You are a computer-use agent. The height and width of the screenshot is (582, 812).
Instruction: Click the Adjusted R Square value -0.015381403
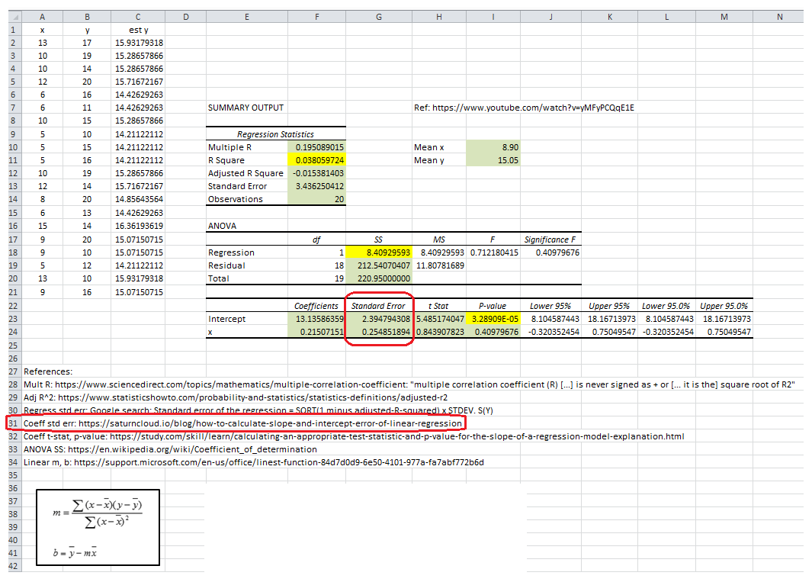317,173
